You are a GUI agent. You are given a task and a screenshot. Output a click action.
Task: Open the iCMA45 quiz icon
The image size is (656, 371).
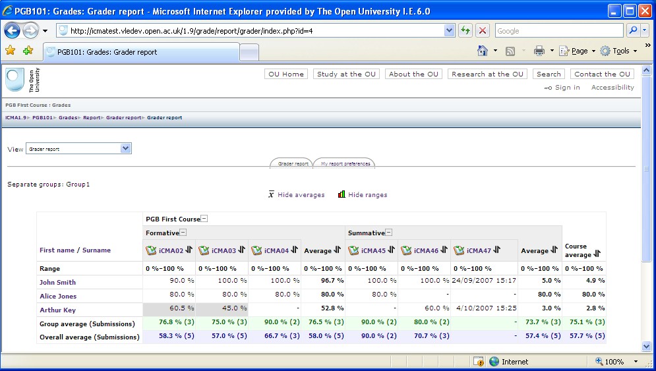[x=353, y=250]
